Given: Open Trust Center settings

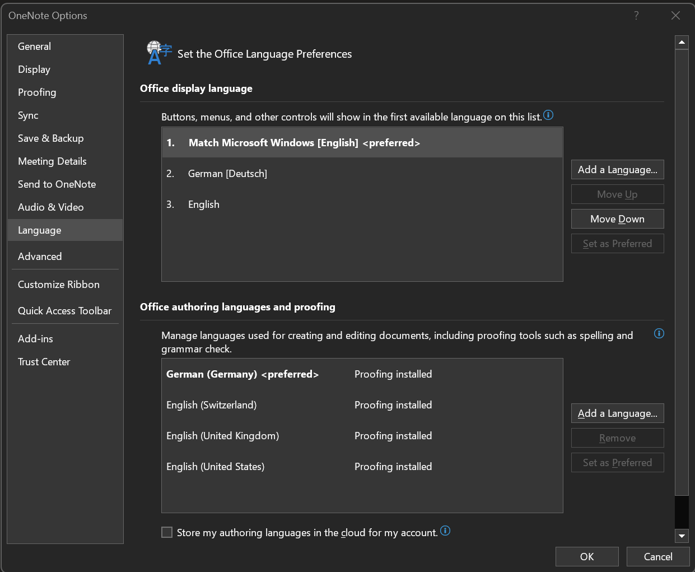Looking at the screenshot, I should (65, 362).
